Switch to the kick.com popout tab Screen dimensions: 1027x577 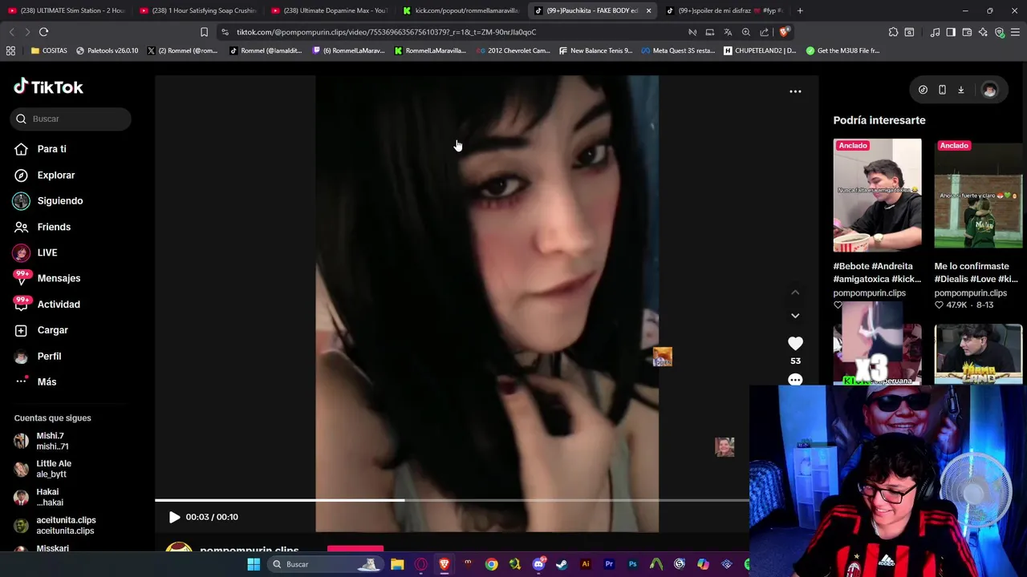point(461,10)
